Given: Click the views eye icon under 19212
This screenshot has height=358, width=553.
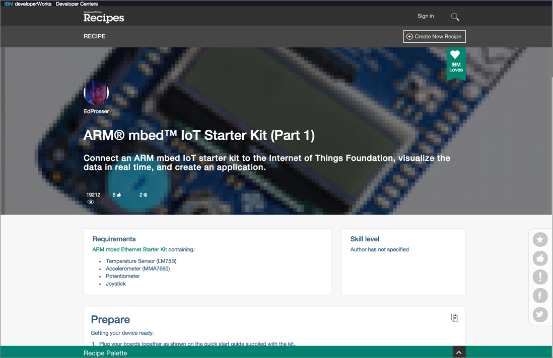Looking at the screenshot, I should point(91,202).
